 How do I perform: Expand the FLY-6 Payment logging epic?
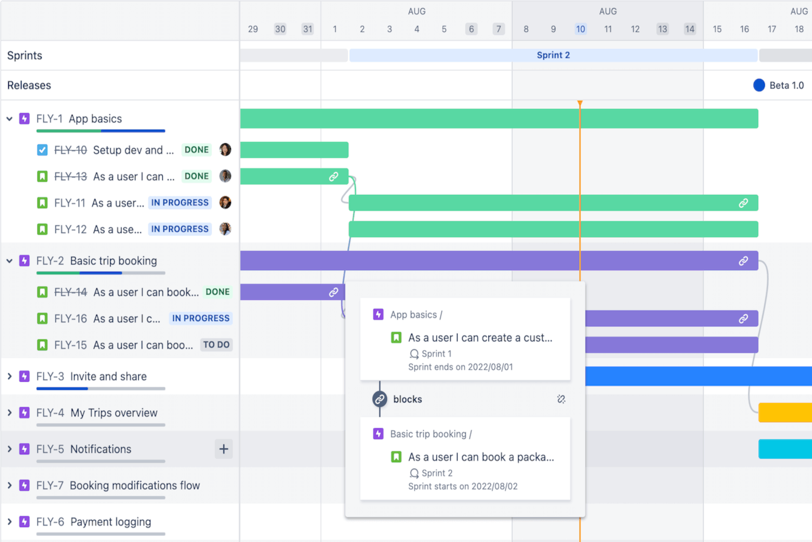coord(9,522)
